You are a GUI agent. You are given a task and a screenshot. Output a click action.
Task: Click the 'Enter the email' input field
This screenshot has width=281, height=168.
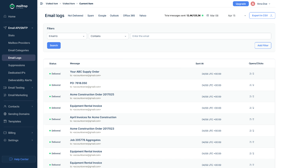pyautogui.click(x=200, y=36)
